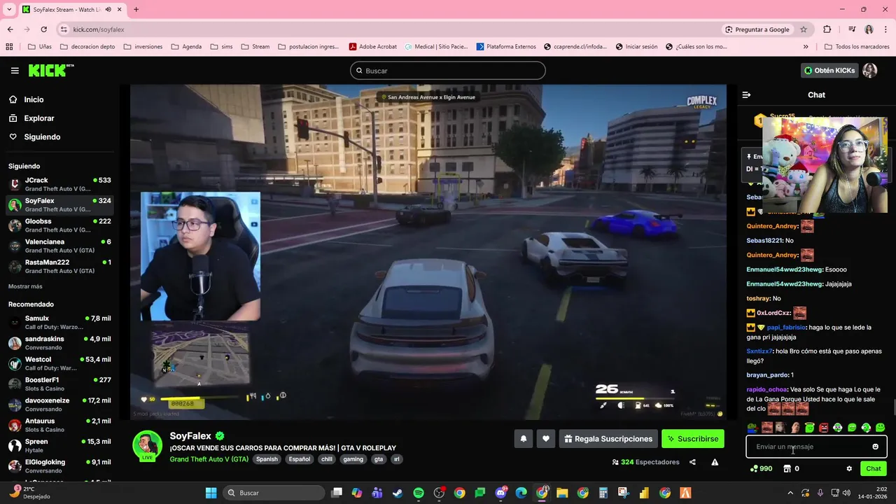Open the RastaMan222 channel

pyautogui.click(x=59, y=266)
